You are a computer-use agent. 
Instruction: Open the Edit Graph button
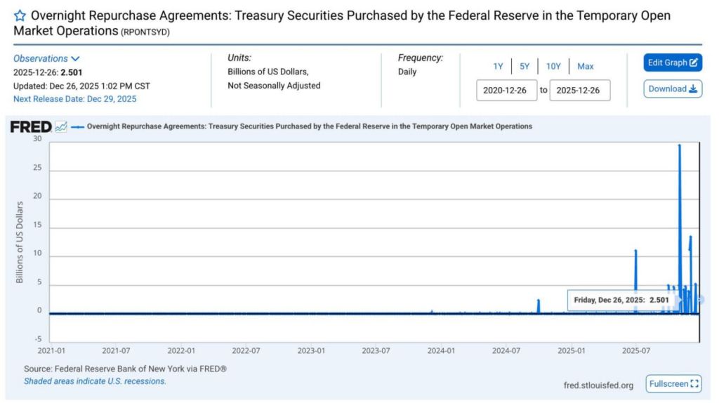click(673, 62)
